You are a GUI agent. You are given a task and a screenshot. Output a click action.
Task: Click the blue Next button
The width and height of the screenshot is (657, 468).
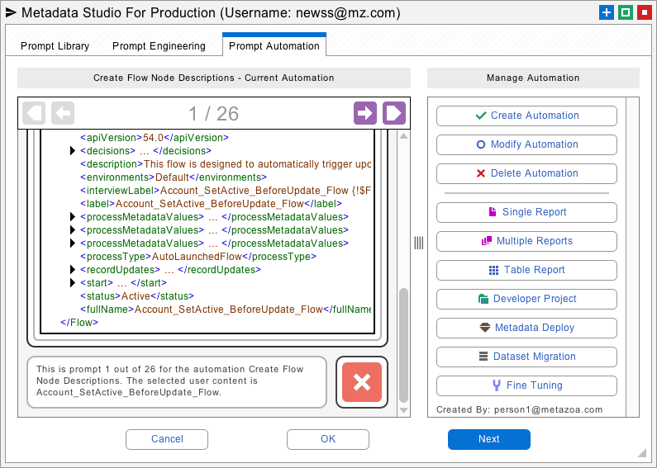click(x=489, y=439)
